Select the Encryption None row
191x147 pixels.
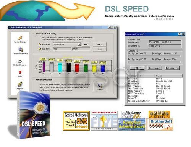[x=155, y=84]
